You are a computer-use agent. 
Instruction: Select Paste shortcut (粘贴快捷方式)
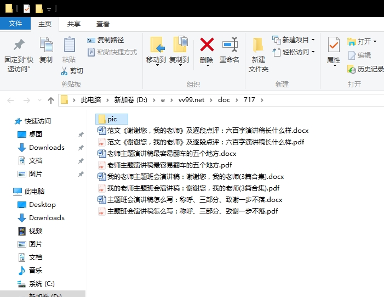coord(112,52)
